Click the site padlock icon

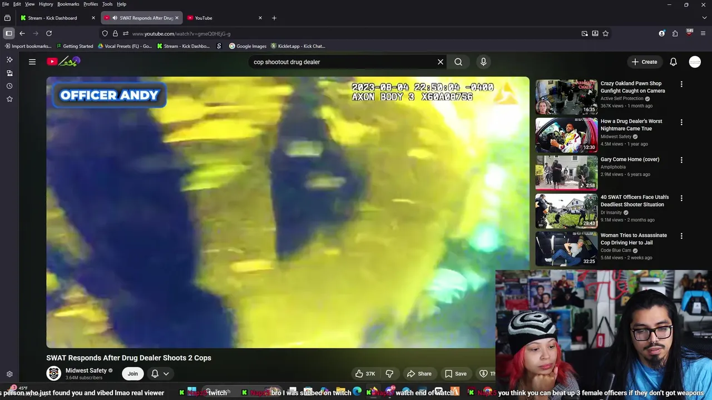coord(115,33)
